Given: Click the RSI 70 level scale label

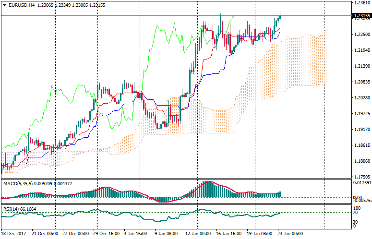Looking at the screenshot, I should click(x=356, y=212).
